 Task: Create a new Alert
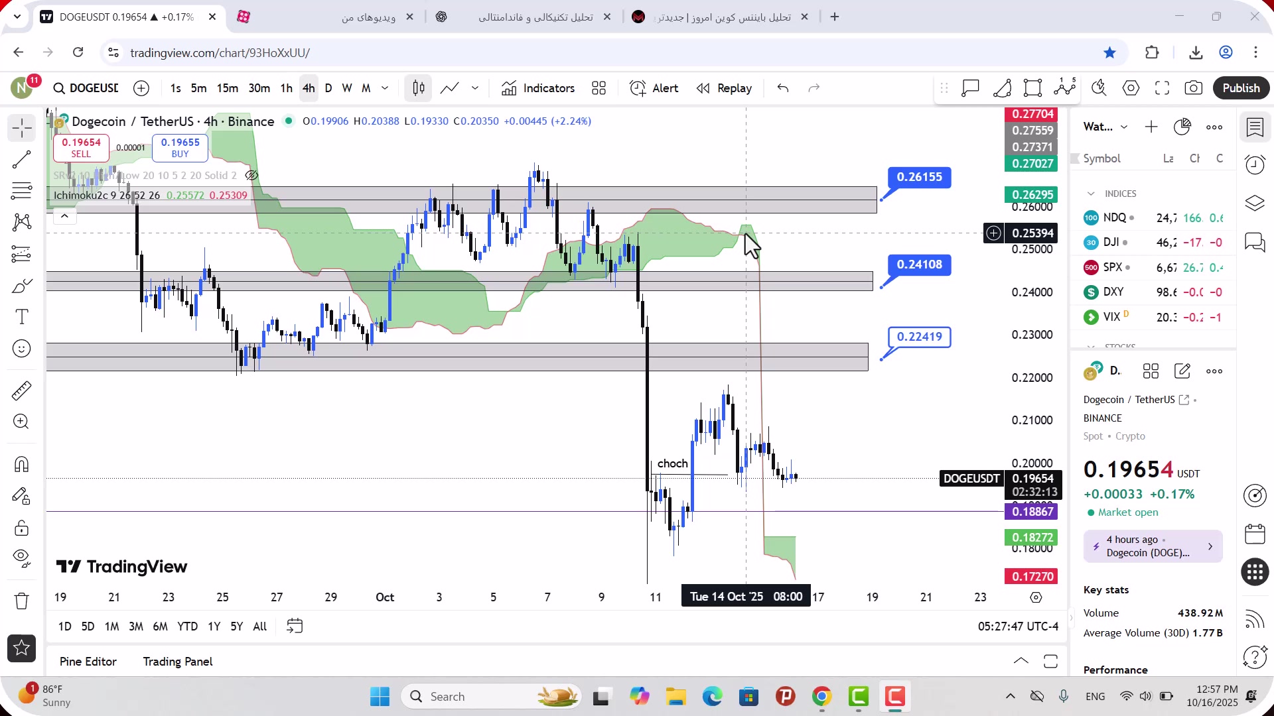[654, 88]
